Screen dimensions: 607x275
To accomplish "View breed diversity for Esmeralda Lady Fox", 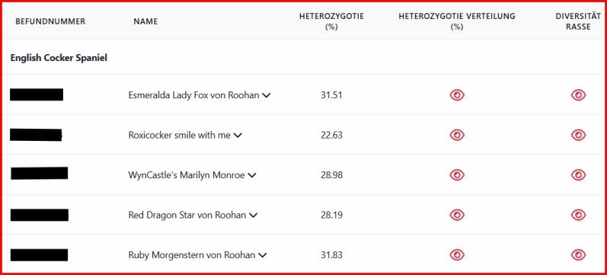I will coord(578,95).
